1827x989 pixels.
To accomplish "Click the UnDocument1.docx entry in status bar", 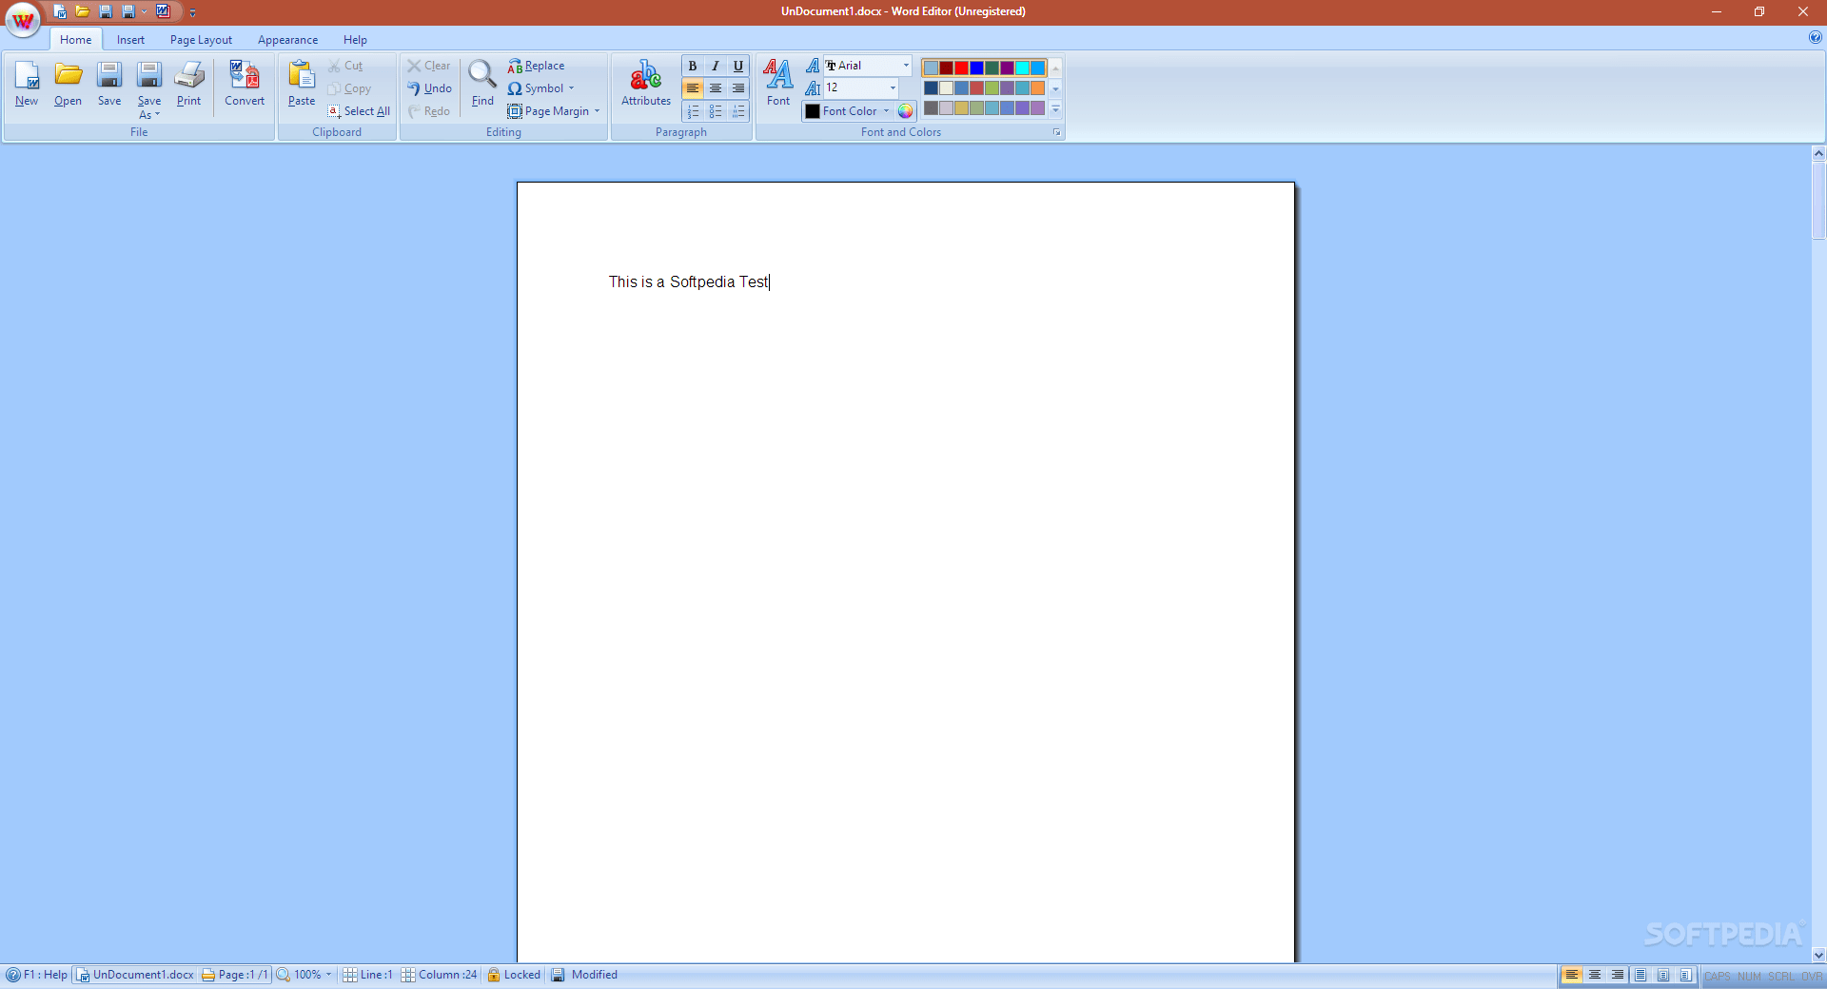I will coord(135,975).
